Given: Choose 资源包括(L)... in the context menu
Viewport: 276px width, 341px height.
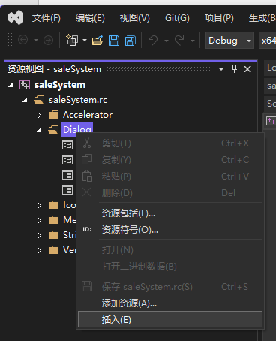Looking at the screenshot, I should click(170, 213).
